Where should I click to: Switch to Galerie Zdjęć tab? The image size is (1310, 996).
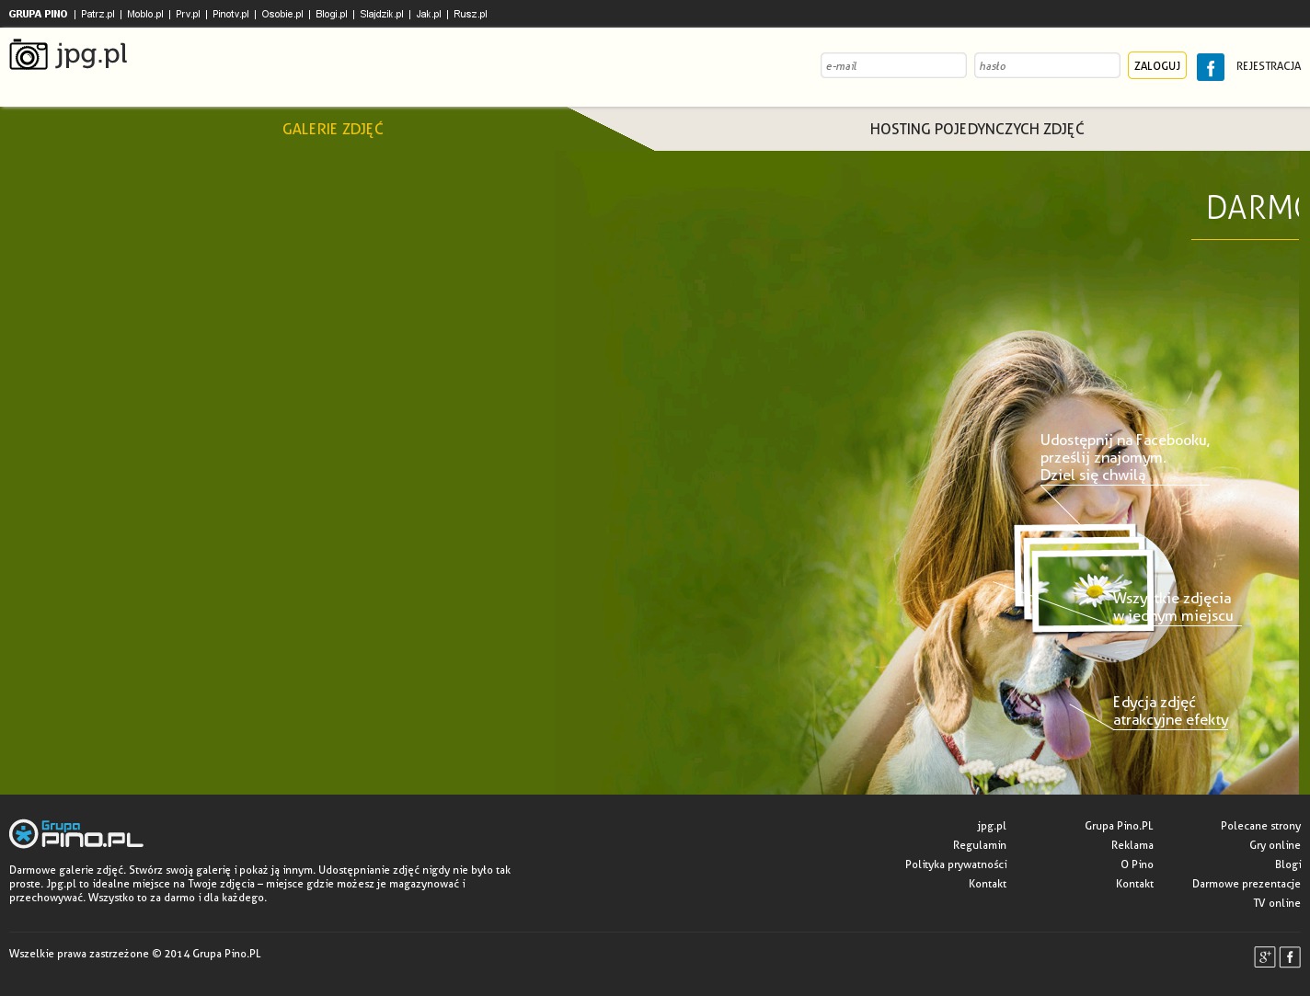(x=332, y=129)
